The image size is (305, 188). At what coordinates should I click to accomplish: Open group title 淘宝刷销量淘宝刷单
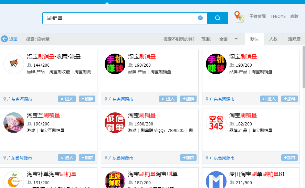coord(153,174)
